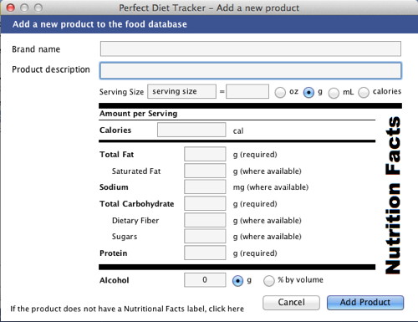Viewport: 418px width, 322px height.
Task: Focus the Brand name text field
Action: 251,49
